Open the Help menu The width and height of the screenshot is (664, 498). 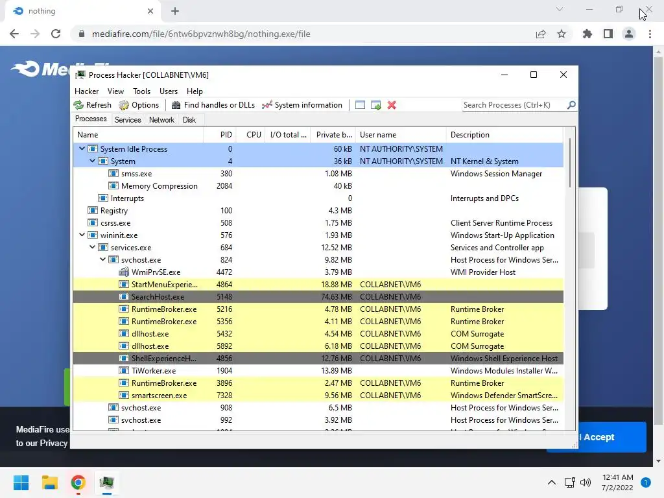[195, 91]
